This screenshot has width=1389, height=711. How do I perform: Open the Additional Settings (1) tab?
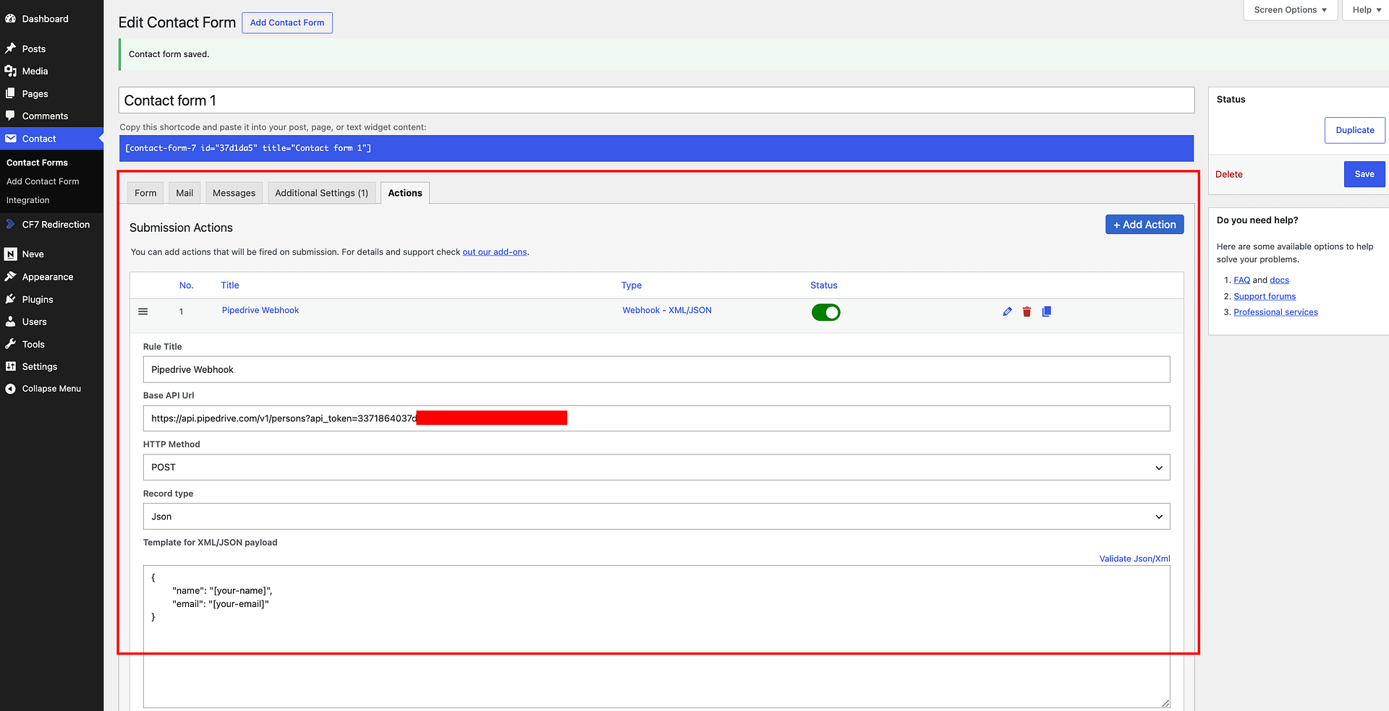[321, 193]
